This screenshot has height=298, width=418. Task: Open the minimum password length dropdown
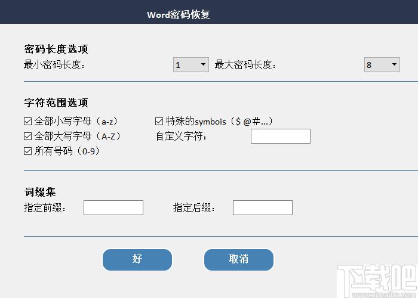[191, 64]
